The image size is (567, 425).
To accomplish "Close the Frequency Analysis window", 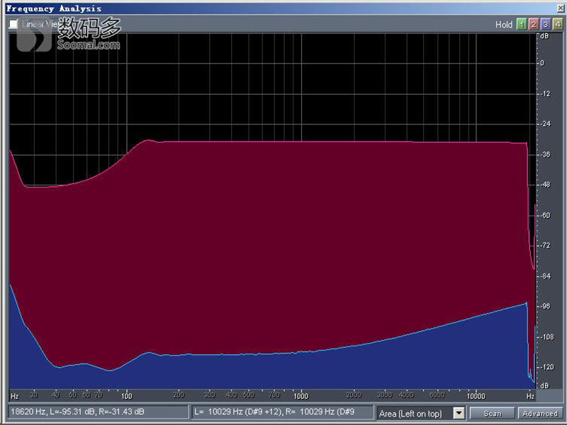I will (x=558, y=8).
